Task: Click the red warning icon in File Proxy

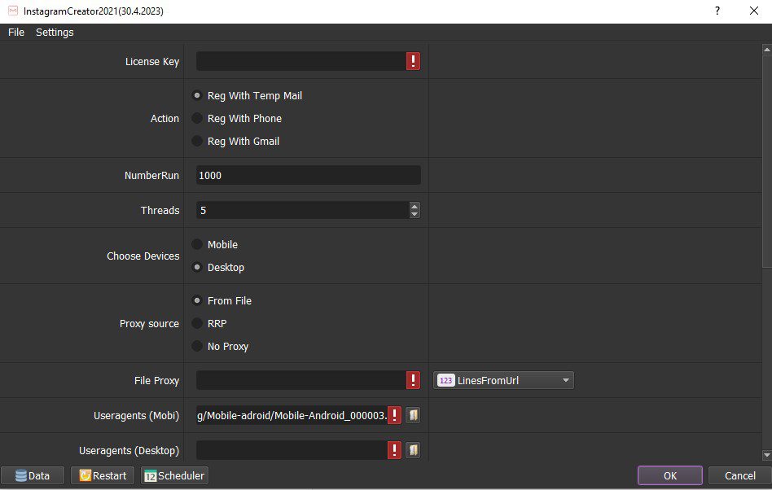Action: (x=413, y=380)
